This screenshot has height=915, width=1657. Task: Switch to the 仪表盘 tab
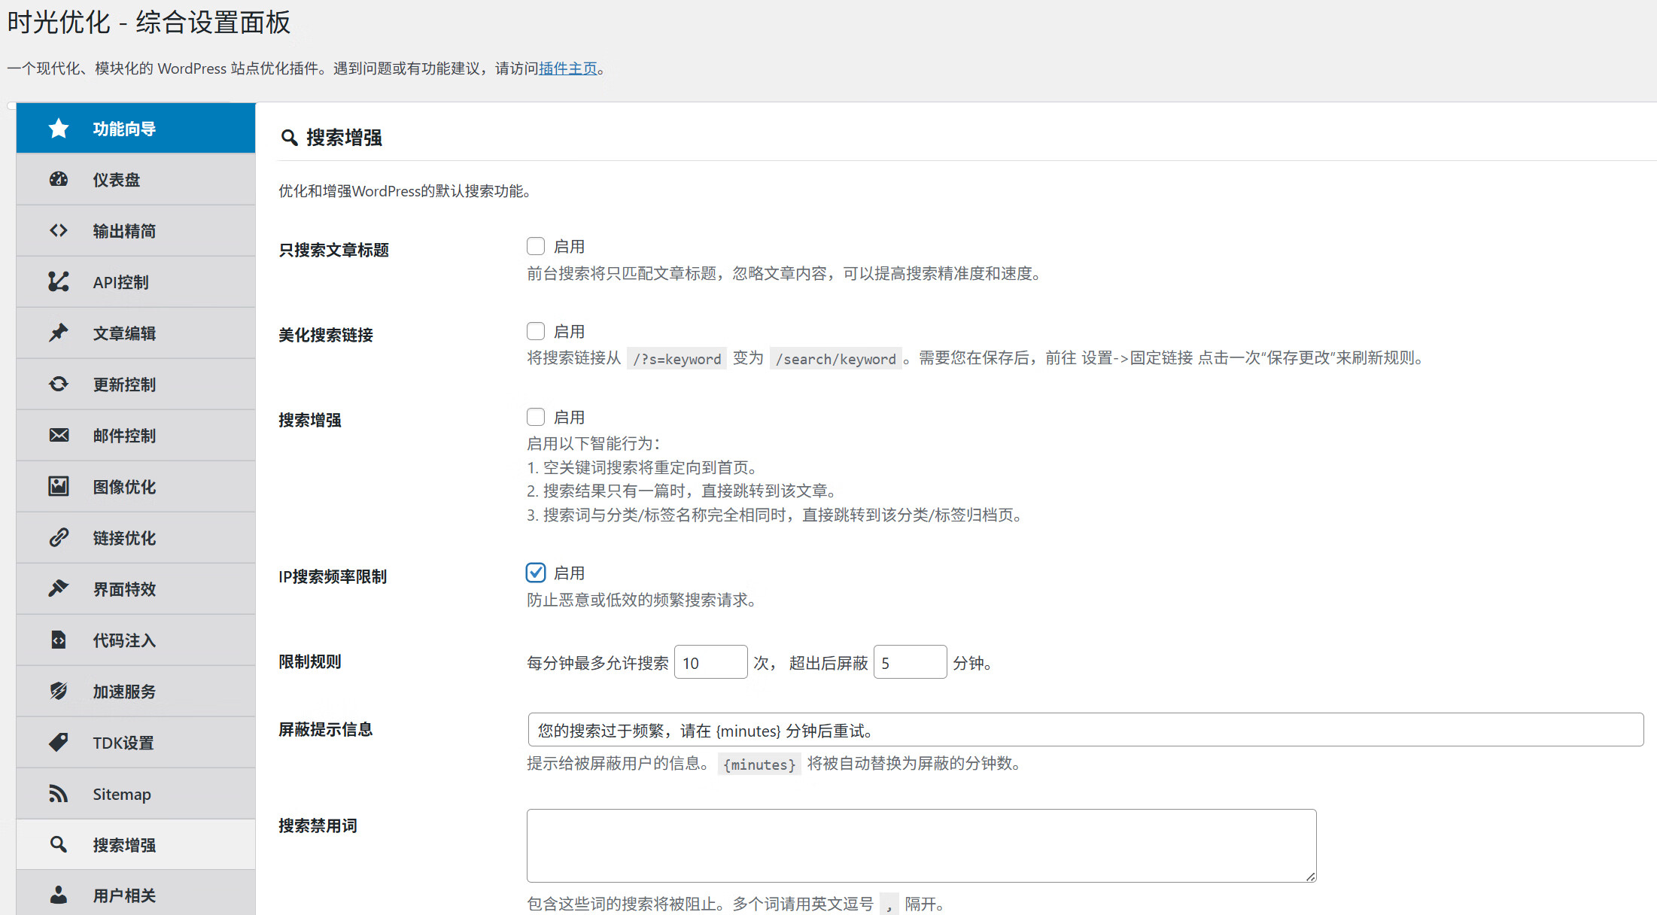(135, 179)
